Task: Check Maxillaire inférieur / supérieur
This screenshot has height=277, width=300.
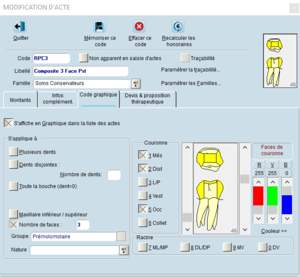Action: click(x=13, y=214)
